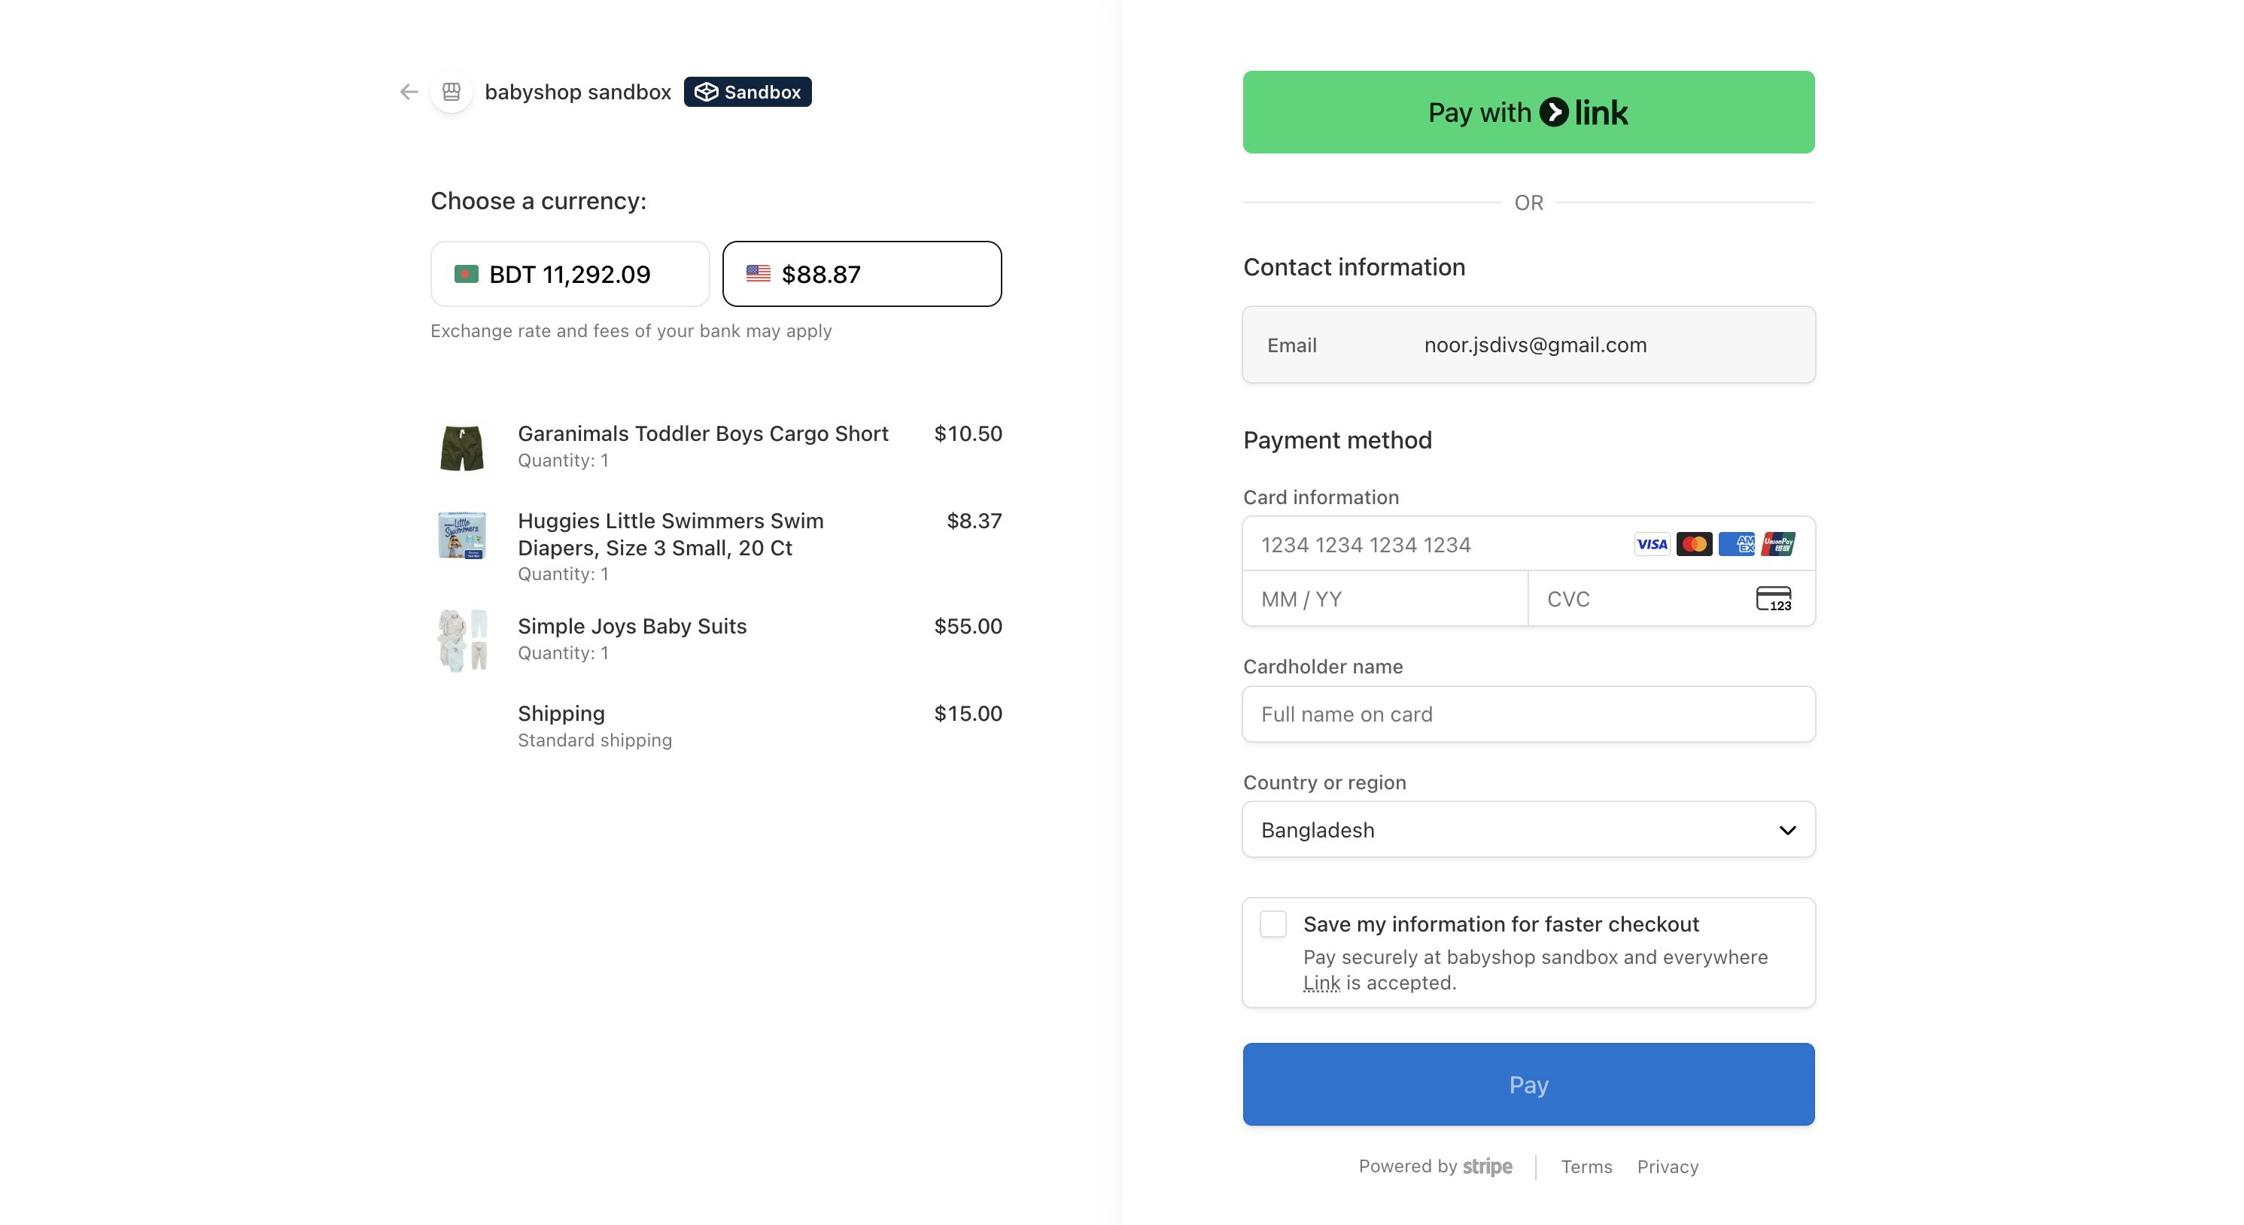The height and width of the screenshot is (1225, 2244).
Task: Select the $88.87 USD currency option
Action: point(862,275)
